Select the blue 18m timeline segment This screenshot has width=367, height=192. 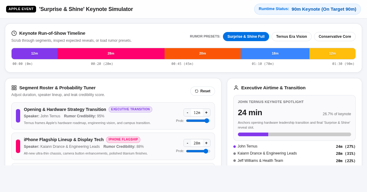(x=275, y=54)
